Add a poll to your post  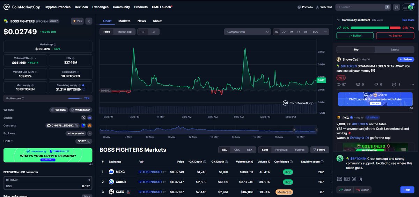pyautogui.click(x=360, y=179)
